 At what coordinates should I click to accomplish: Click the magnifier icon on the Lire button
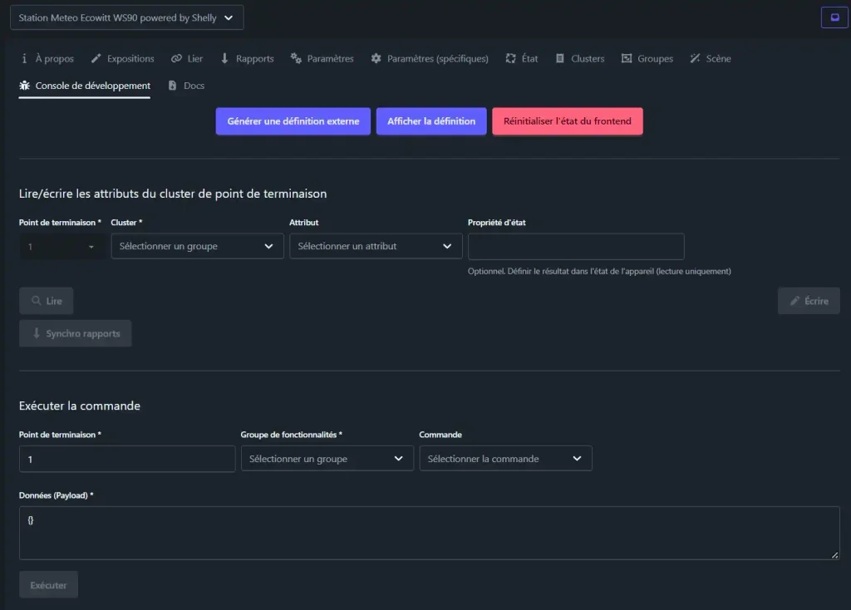tap(36, 301)
